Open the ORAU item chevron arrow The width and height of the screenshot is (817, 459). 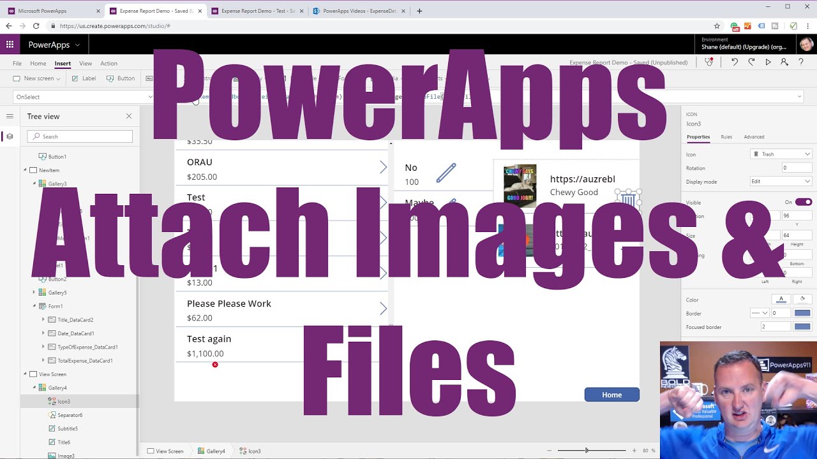tap(383, 167)
